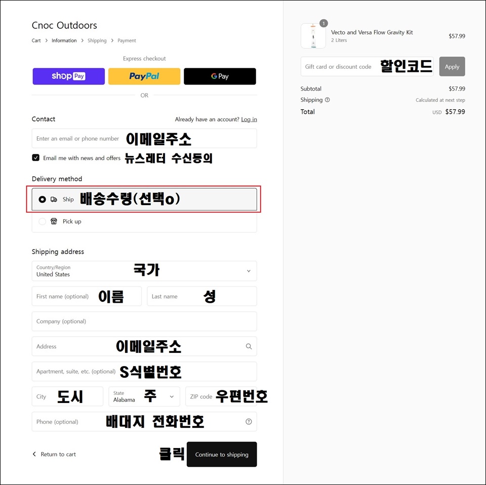Click the Total amount $57.99 with USD
Image resolution: width=486 pixels, height=485 pixels.
pyautogui.click(x=449, y=112)
